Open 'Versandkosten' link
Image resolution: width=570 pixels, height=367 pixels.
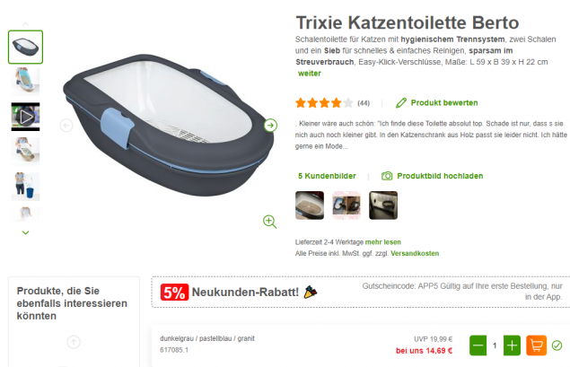point(415,253)
